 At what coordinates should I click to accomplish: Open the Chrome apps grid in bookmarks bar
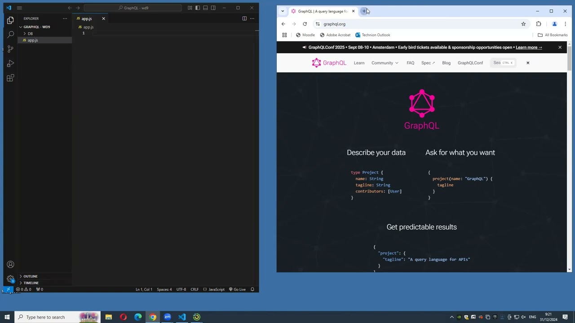click(x=284, y=35)
